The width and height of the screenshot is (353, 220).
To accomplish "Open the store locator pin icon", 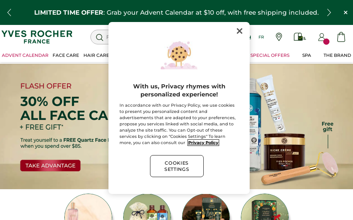I will (279, 37).
